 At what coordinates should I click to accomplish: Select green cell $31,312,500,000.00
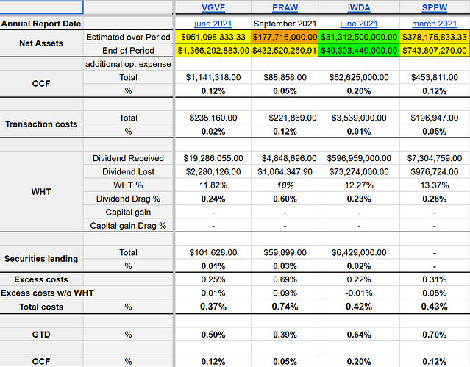(x=359, y=37)
